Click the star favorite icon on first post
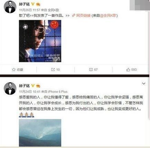The width and height of the screenshot is (150, 148). (x=14, y=70)
